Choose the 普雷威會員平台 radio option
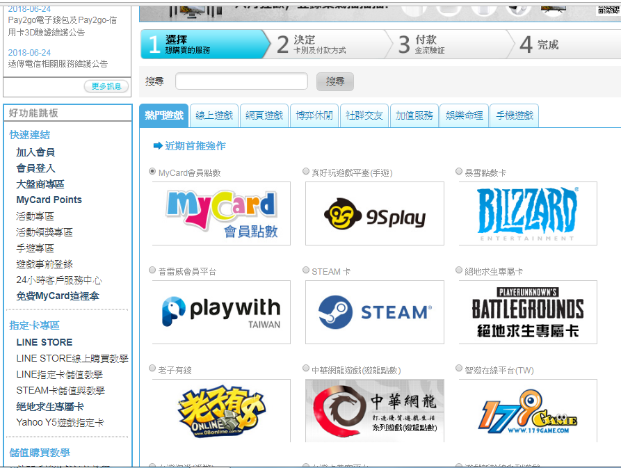Viewport: 621px width, 468px height. [152, 270]
